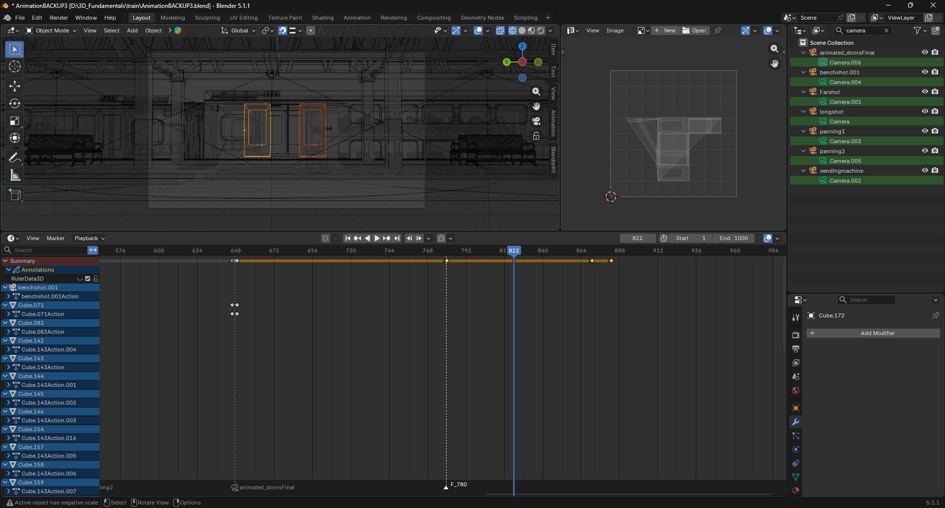Image resolution: width=945 pixels, height=508 pixels.
Task: Click the viewport zoom magnifier icon
Action: pyautogui.click(x=536, y=92)
